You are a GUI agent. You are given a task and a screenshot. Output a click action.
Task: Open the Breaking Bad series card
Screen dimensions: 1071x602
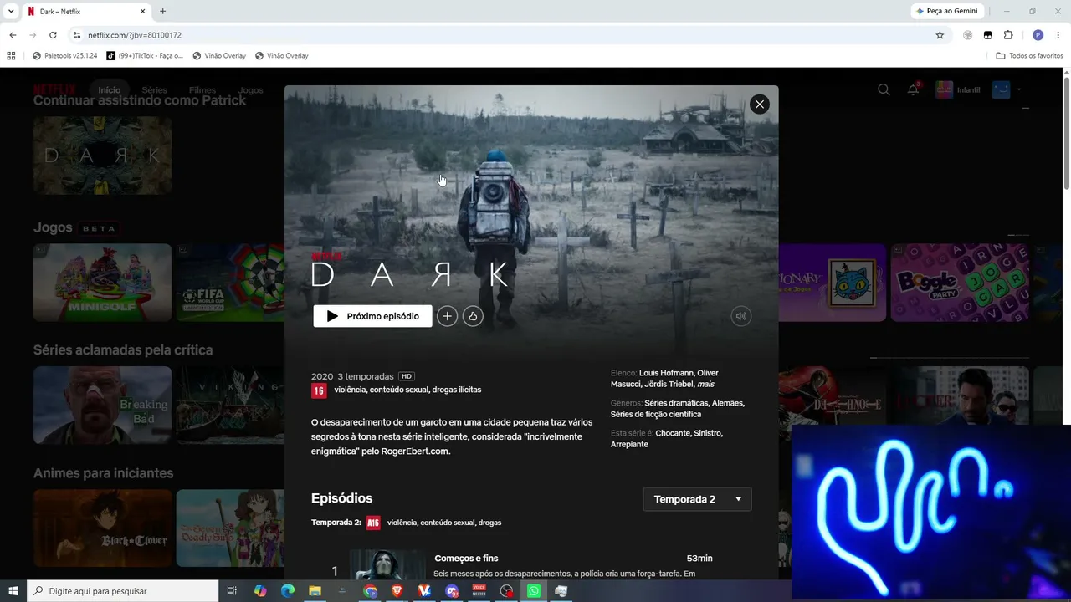click(x=103, y=405)
